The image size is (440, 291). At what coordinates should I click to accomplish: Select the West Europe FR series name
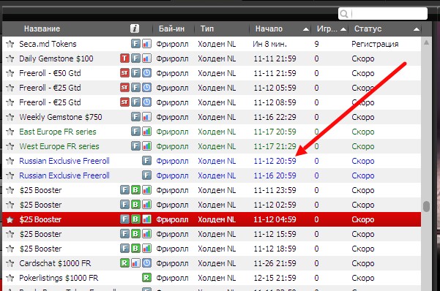[x=59, y=146]
